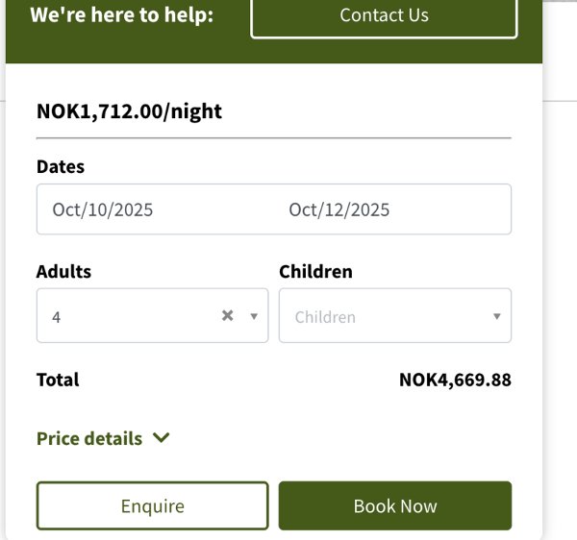
Task: Open the Price details link text
Action: click(x=89, y=438)
